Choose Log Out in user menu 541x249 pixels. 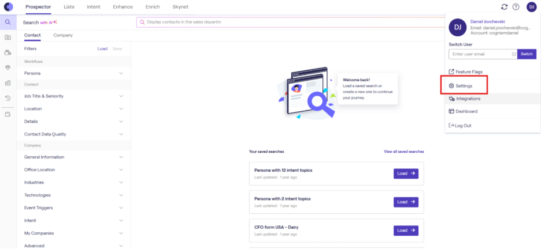[460, 126]
